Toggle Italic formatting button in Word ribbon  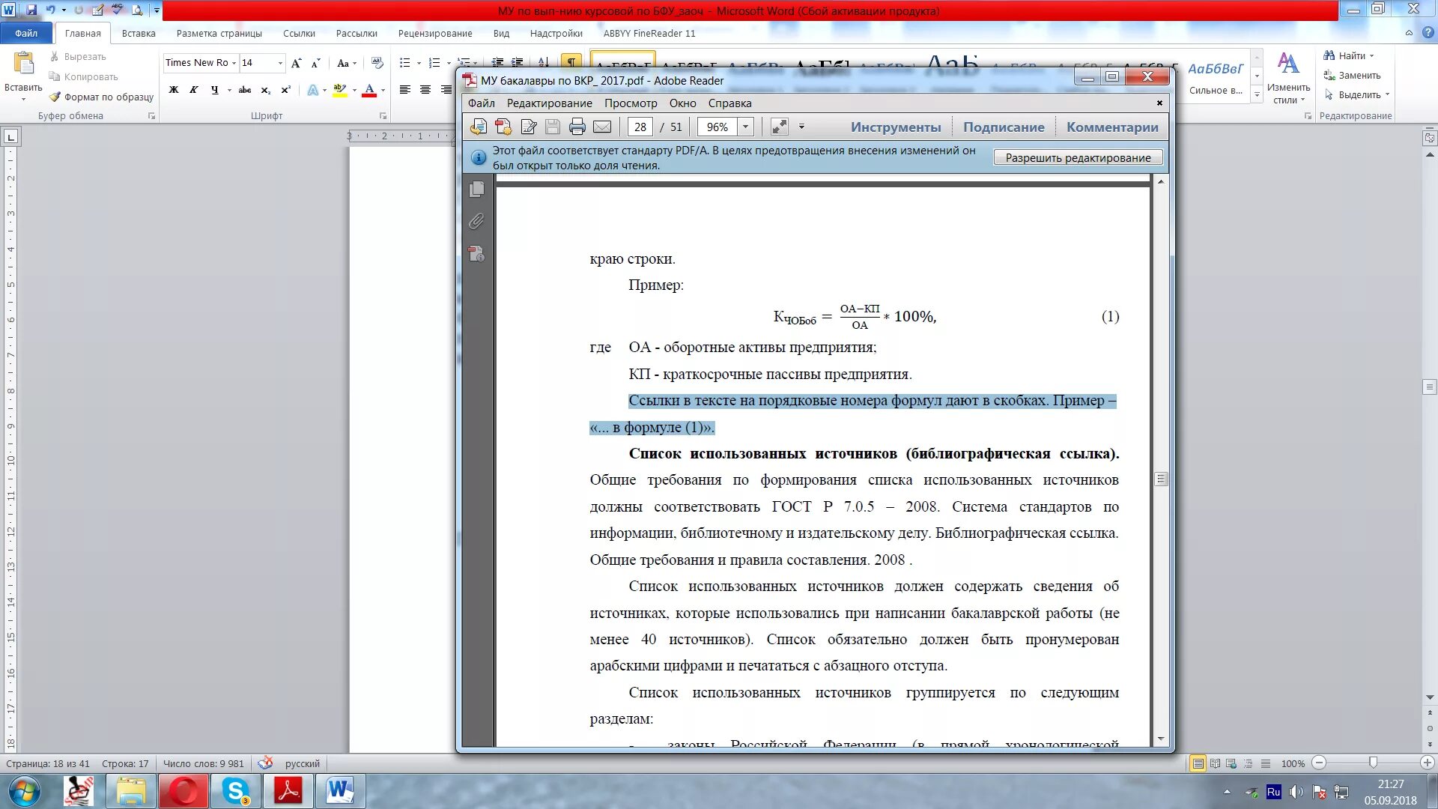pyautogui.click(x=193, y=90)
